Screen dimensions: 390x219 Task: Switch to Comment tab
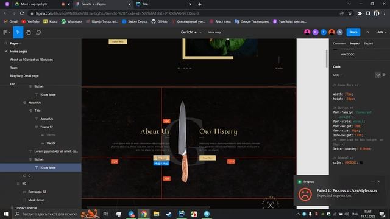[339, 43]
